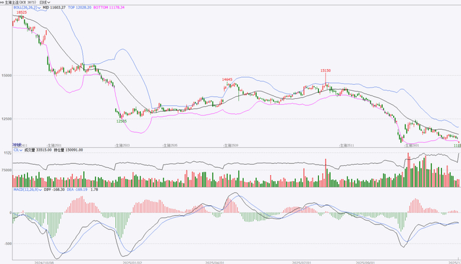
Task: Click the 生猪2509 contract rollover marker
Action: [x=230, y=145]
